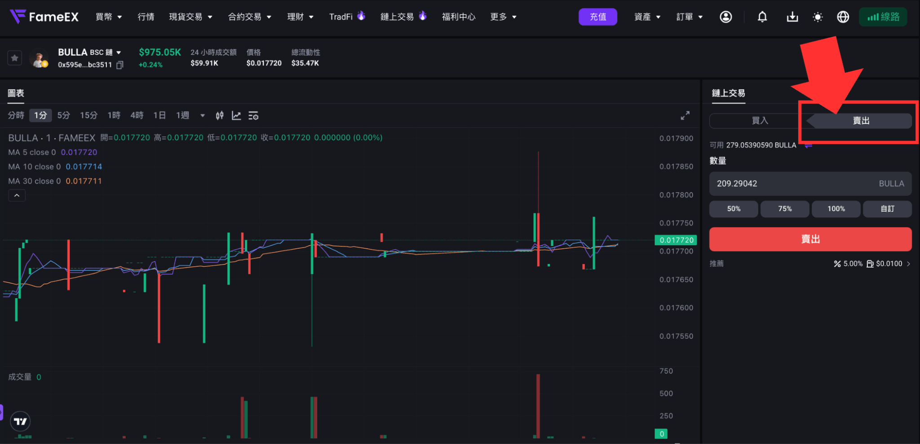The image size is (920, 444).
Task: Select the 1日 timeframe
Action: 159,115
